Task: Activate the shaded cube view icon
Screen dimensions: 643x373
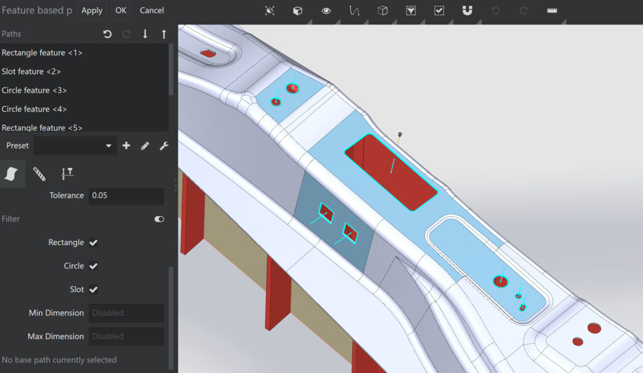Action: [x=297, y=11]
